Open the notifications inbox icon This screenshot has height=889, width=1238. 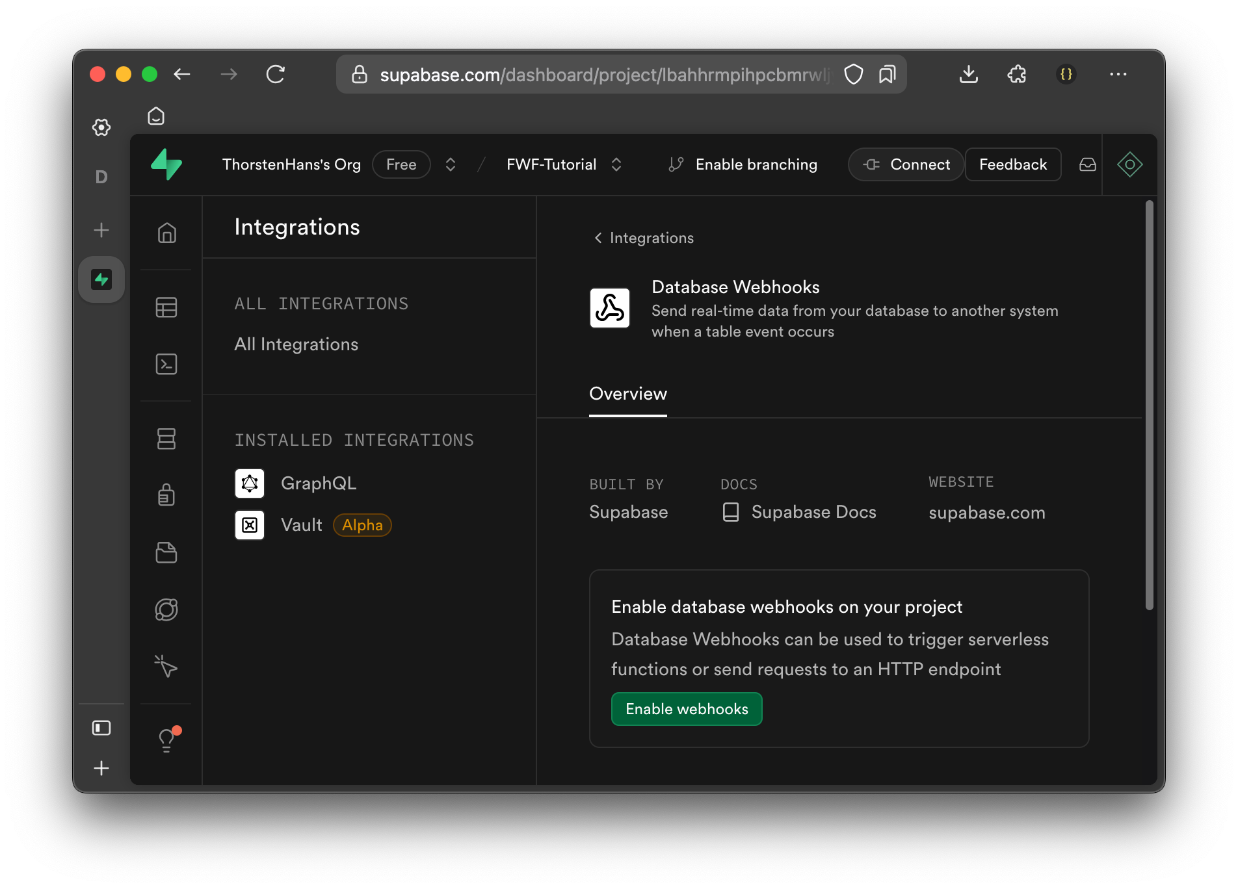pos(1087,164)
